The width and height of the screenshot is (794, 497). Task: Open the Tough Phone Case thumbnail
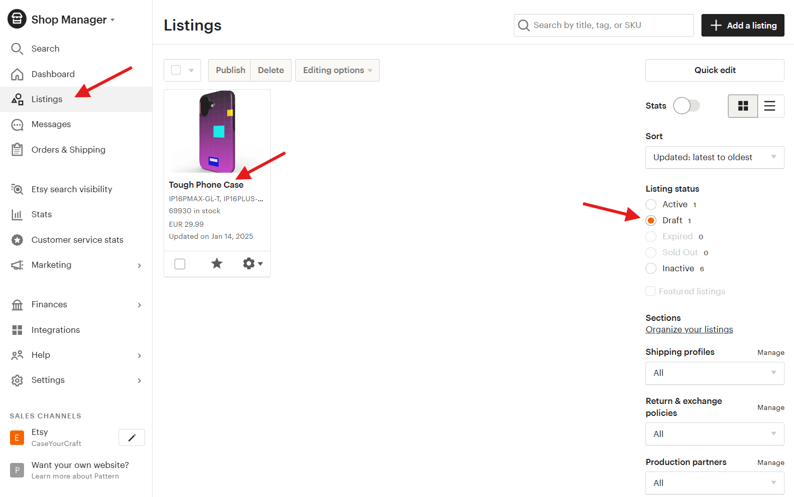[217, 132]
